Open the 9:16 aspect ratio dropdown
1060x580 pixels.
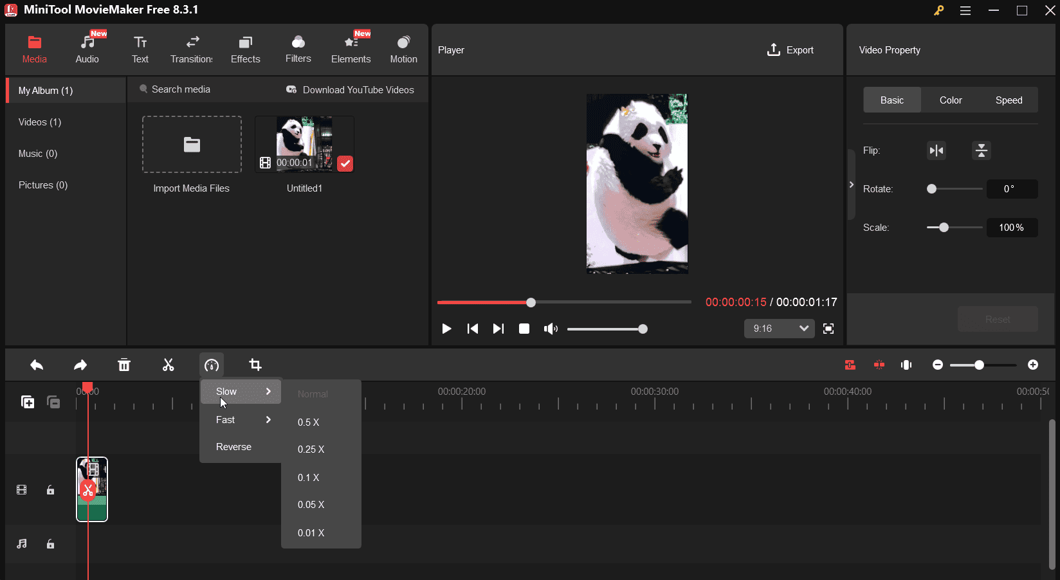pyautogui.click(x=779, y=329)
